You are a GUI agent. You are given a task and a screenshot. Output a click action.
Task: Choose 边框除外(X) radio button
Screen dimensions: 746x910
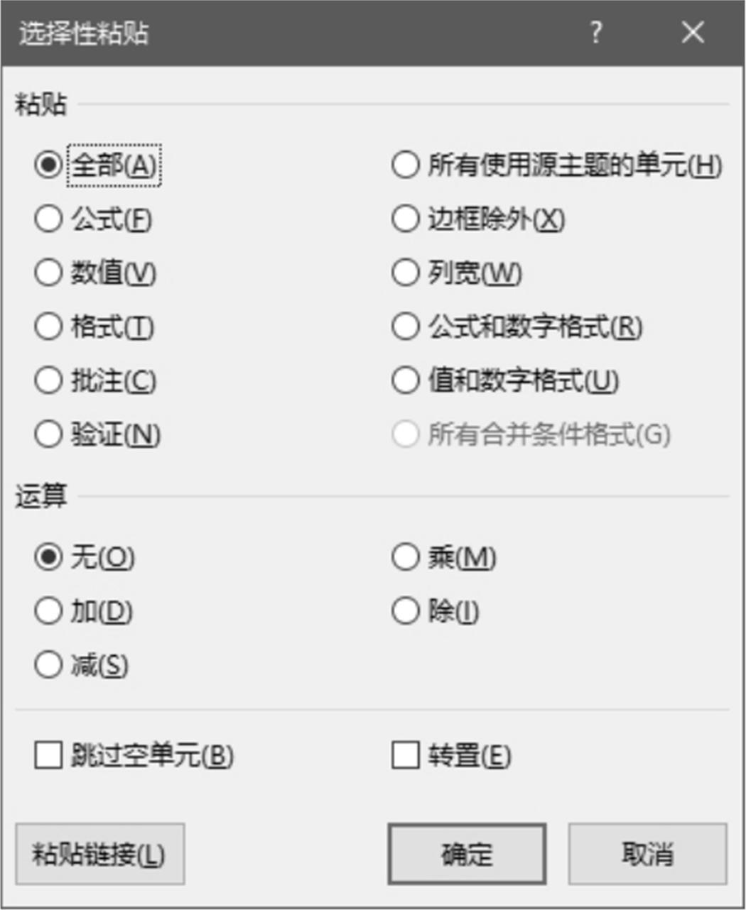[x=405, y=219]
